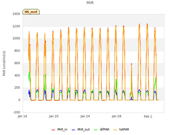Image resolution: width=181 pixels, height=135 pixels.
Task: Click the low 600 peak near Jan 30
Action: tap(132, 64)
